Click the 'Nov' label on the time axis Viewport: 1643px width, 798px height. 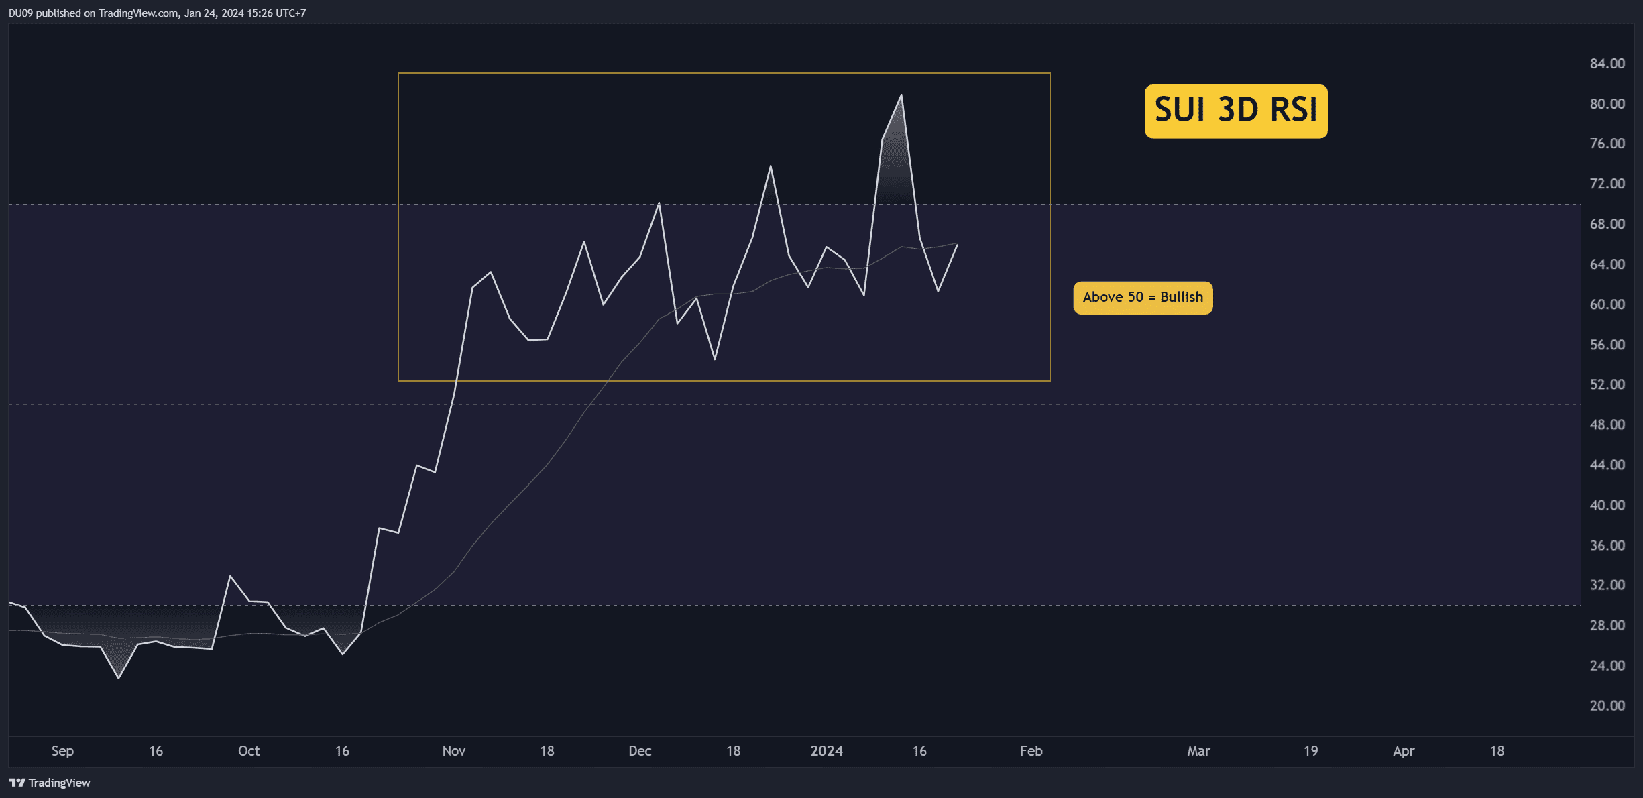click(x=454, y=751)
